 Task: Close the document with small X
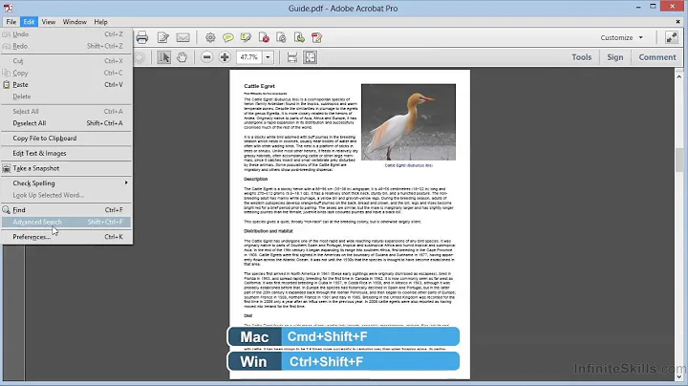(x=677, y=21)
